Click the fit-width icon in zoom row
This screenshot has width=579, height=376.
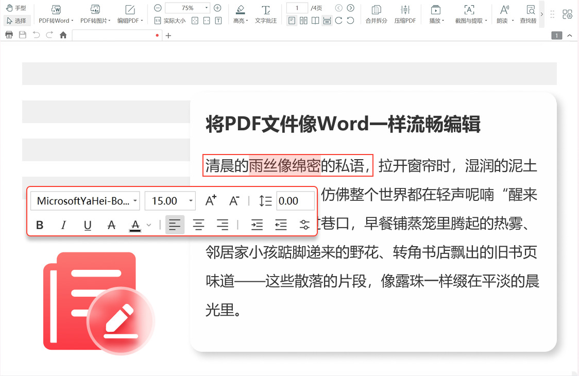[207, 21]
